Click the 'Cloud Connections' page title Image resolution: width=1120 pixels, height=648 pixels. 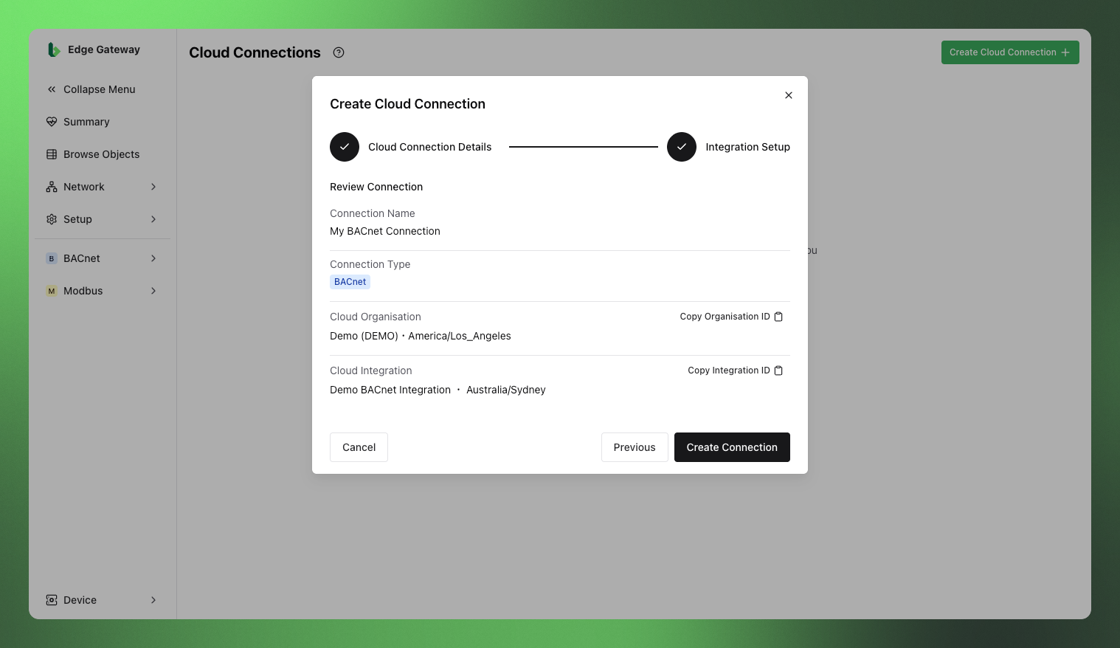coord(255,52)
